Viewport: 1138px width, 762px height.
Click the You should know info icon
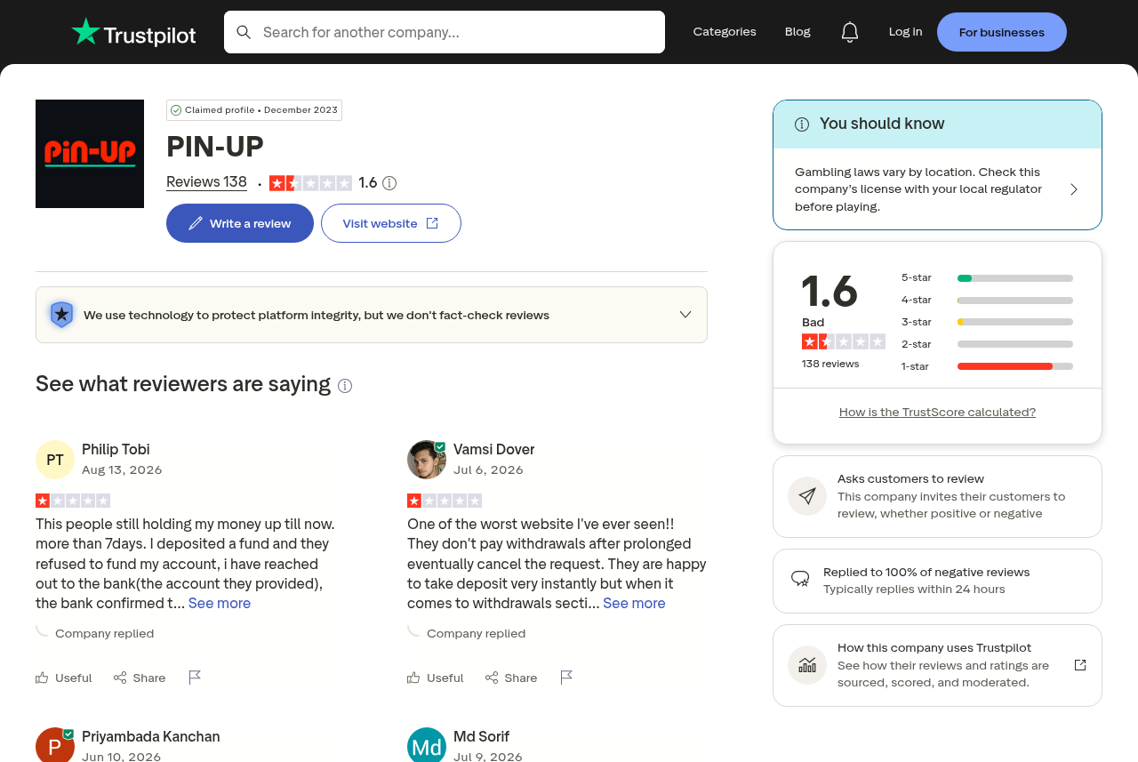802,124
